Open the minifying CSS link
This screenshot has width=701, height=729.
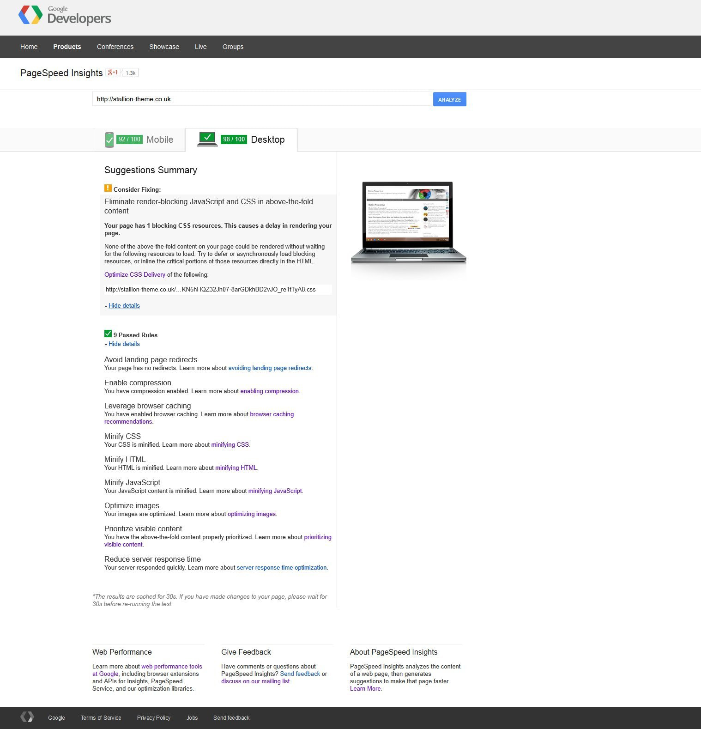click(230, 445)
